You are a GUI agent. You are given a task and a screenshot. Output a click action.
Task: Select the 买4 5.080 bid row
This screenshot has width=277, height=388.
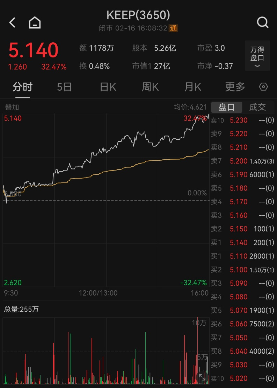point(242,297)
